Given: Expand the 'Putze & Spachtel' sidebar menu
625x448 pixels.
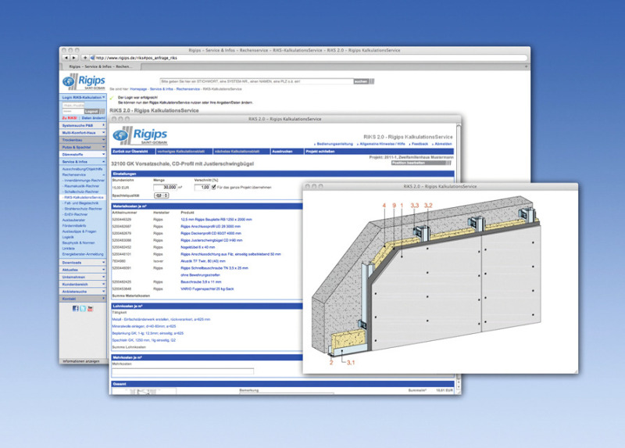Looking at the screenshot, I should pyautogui.click(x=83, y=147).
